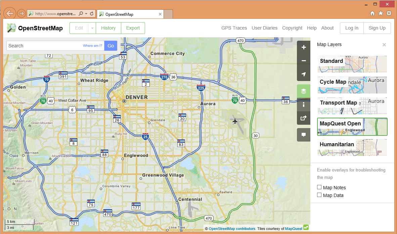Screen dimensions: 397x234
Task: Click the Englewood label on map
Action: coord(136,155)
